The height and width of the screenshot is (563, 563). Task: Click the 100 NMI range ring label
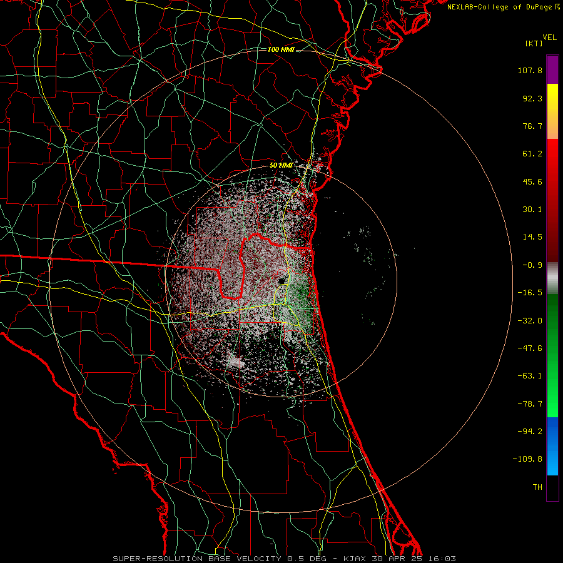click(x=281, y=49)
